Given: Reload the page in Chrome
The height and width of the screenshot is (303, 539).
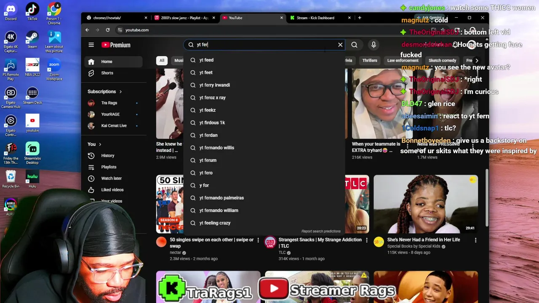Looking at the screenshot, I should coord(108,30).
